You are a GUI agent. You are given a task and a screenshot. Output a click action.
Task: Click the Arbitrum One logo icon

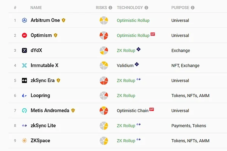(x=25, y=20)
